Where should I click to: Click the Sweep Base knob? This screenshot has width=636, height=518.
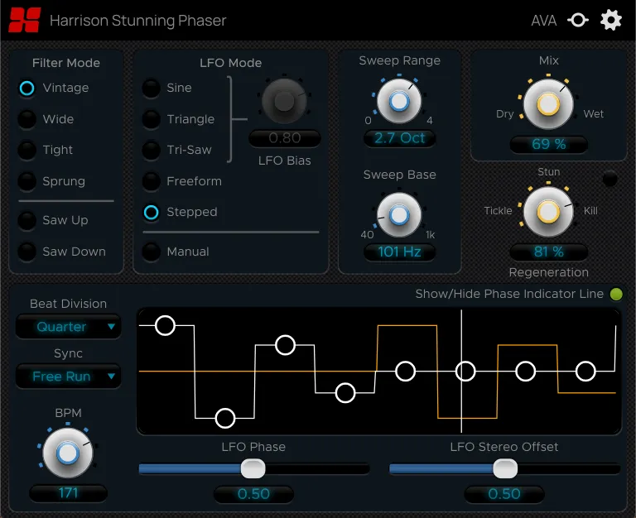(399, 215)
